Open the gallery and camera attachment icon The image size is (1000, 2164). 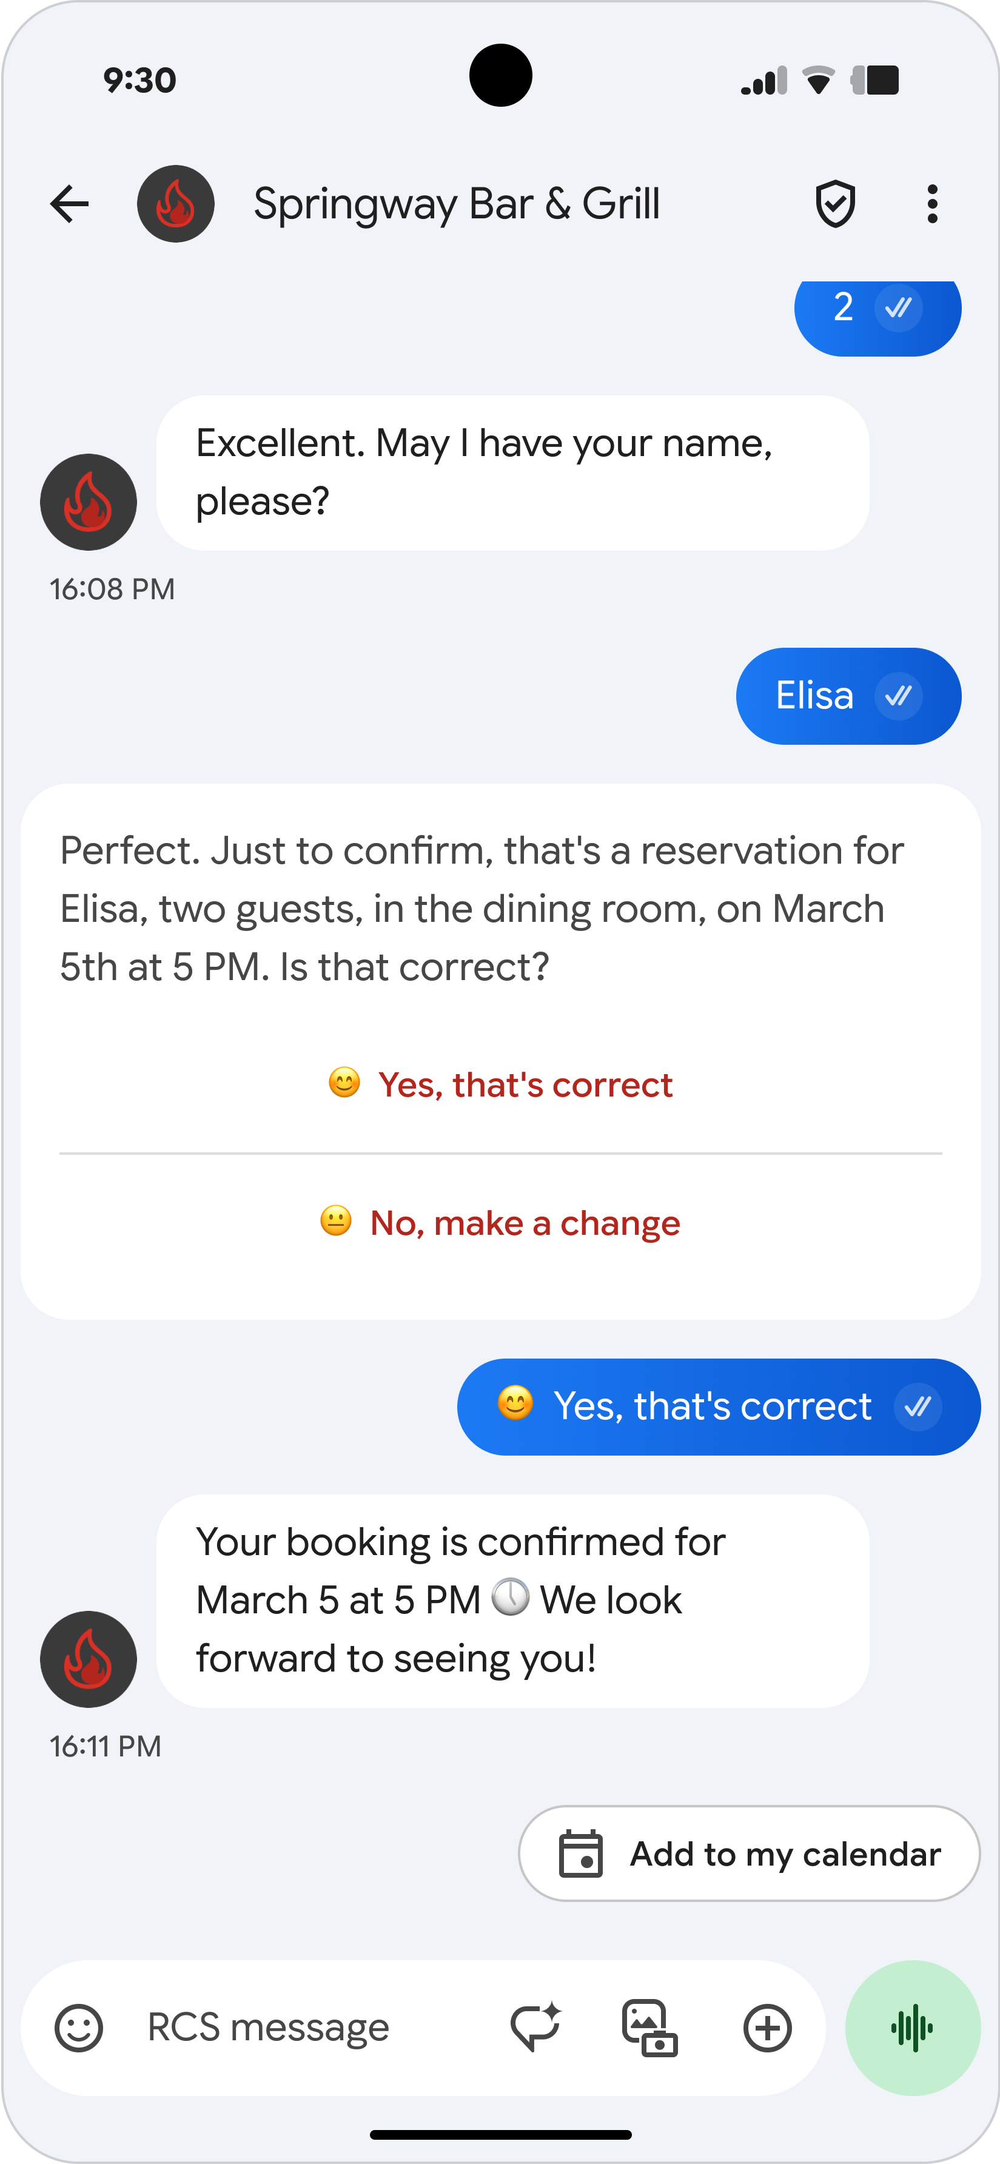pyautogui.click(x=650, y=2028)
